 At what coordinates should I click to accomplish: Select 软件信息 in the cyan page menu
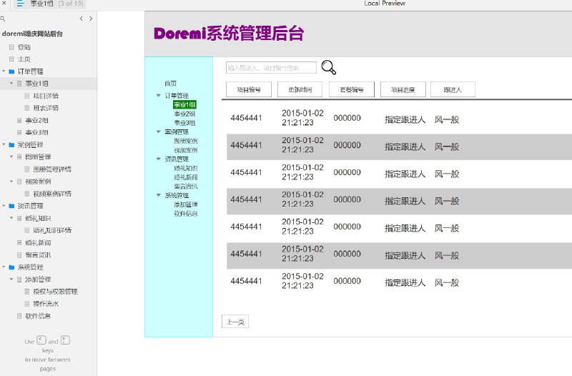[186, 214]
